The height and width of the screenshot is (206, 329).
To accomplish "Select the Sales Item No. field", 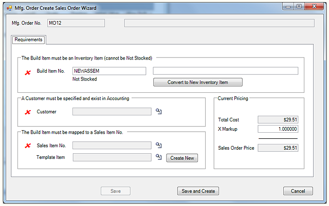I will [x=112, y=146].
